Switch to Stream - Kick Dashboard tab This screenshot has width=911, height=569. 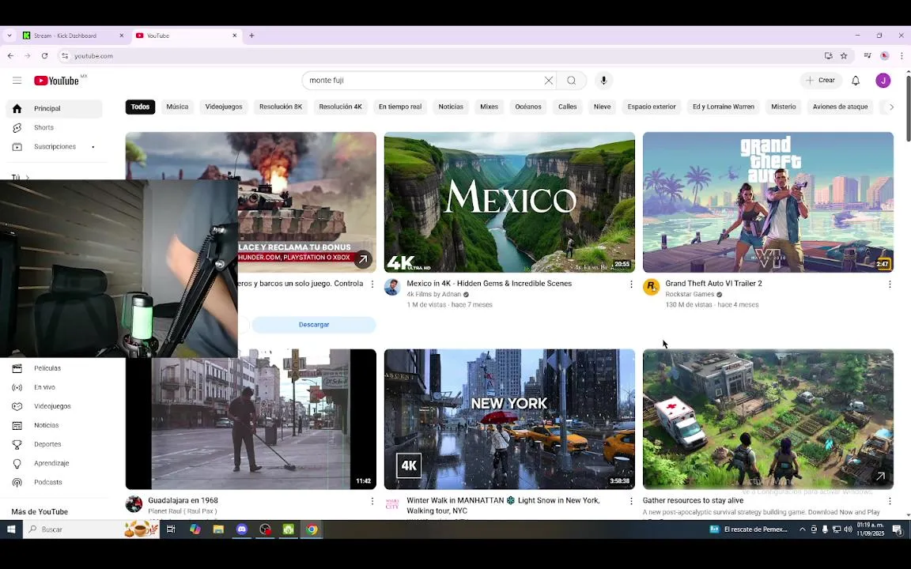74,36
